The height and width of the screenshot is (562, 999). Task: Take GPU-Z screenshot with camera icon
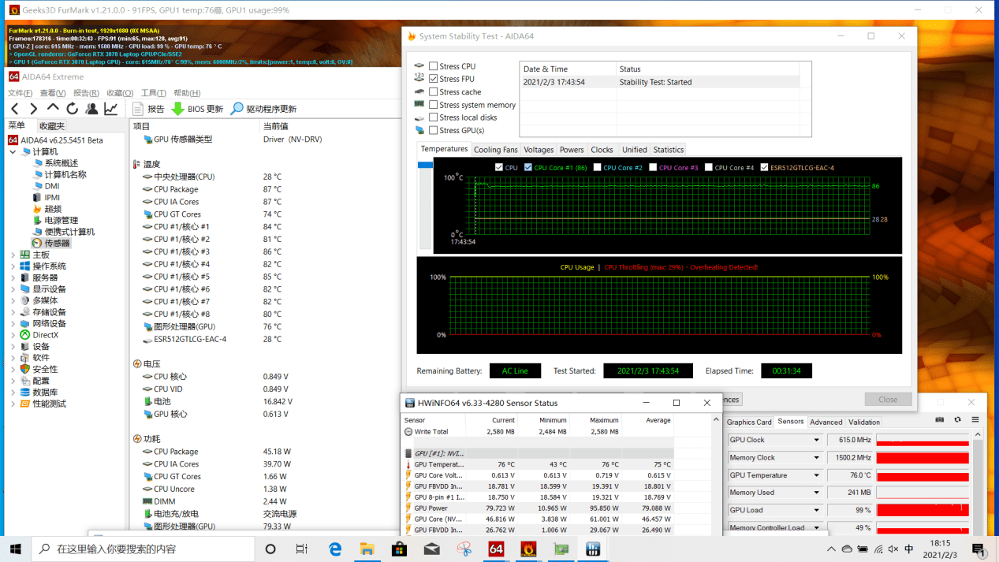pyautogui.click(x=940, y=420)
